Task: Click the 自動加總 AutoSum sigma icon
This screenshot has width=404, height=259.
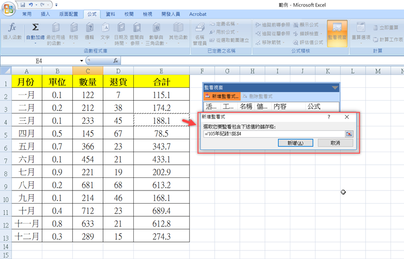Action: tap(35, 28)
